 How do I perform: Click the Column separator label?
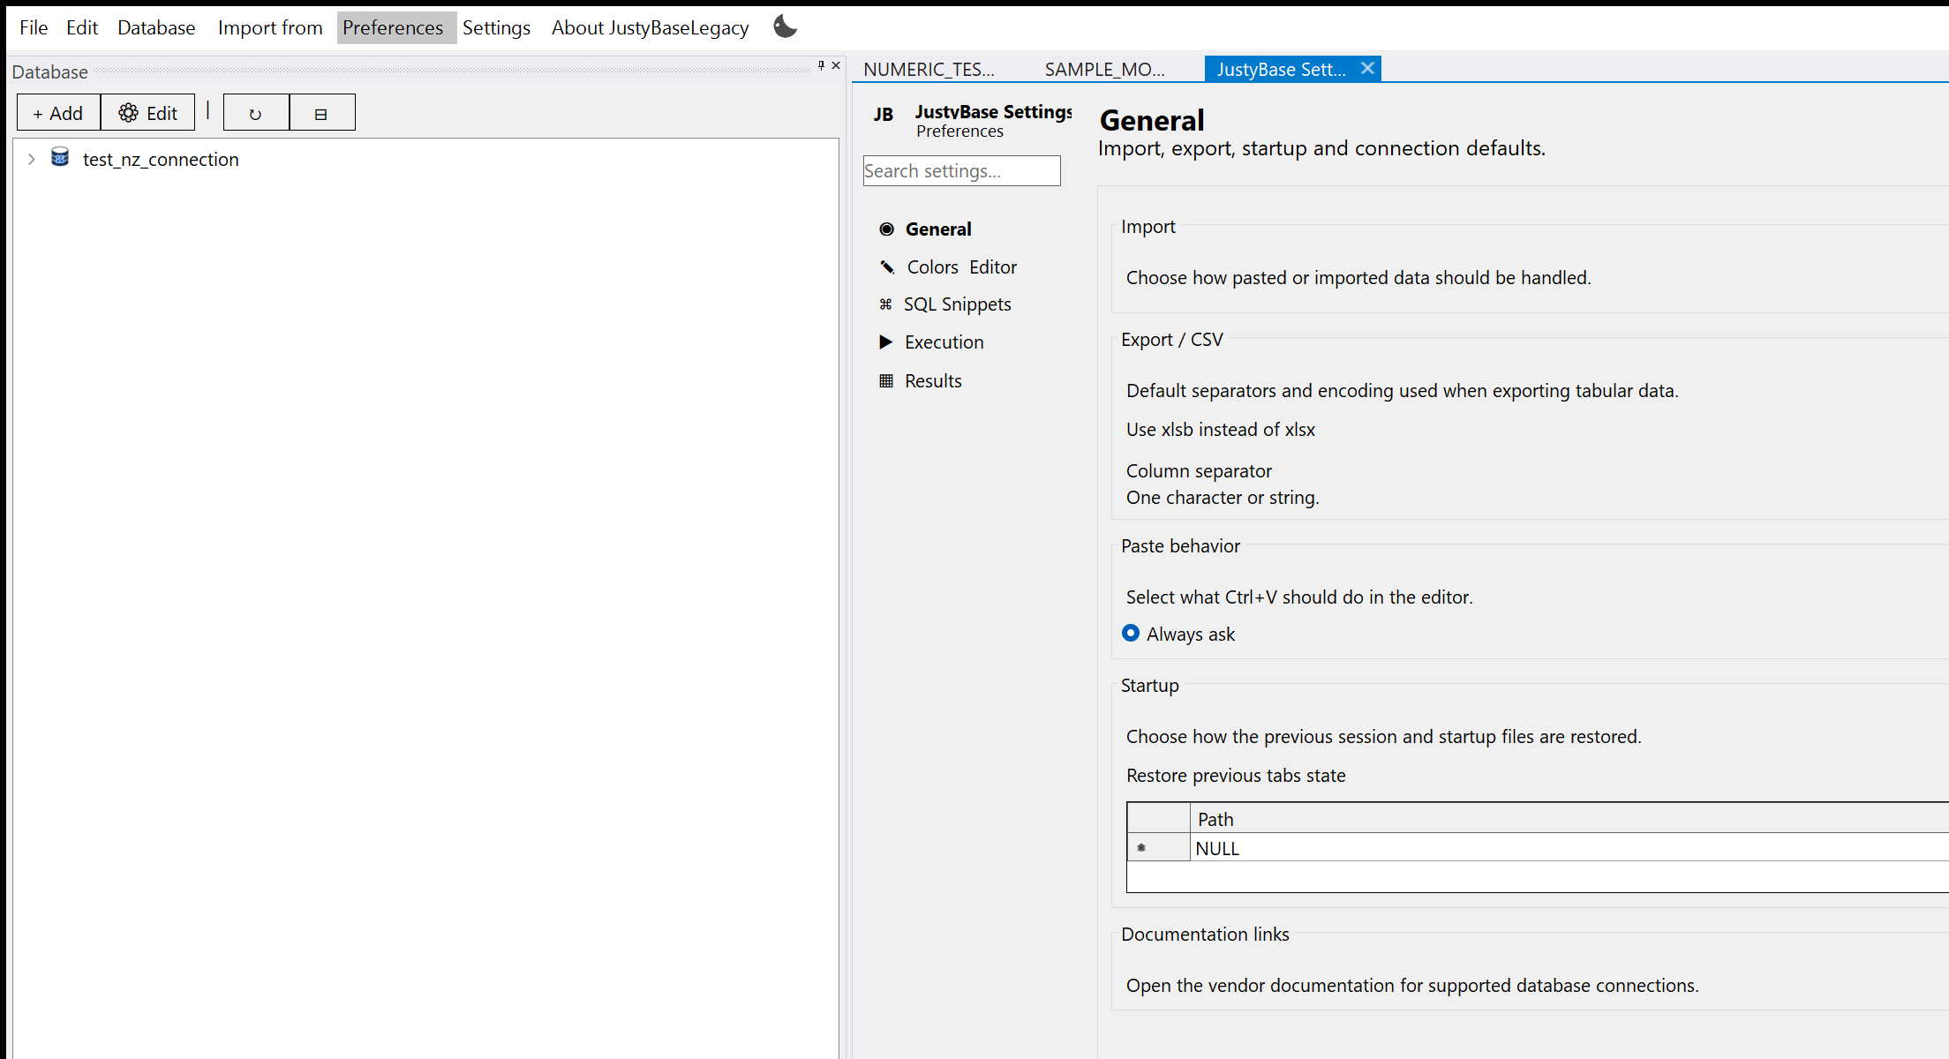point(1199,471)
